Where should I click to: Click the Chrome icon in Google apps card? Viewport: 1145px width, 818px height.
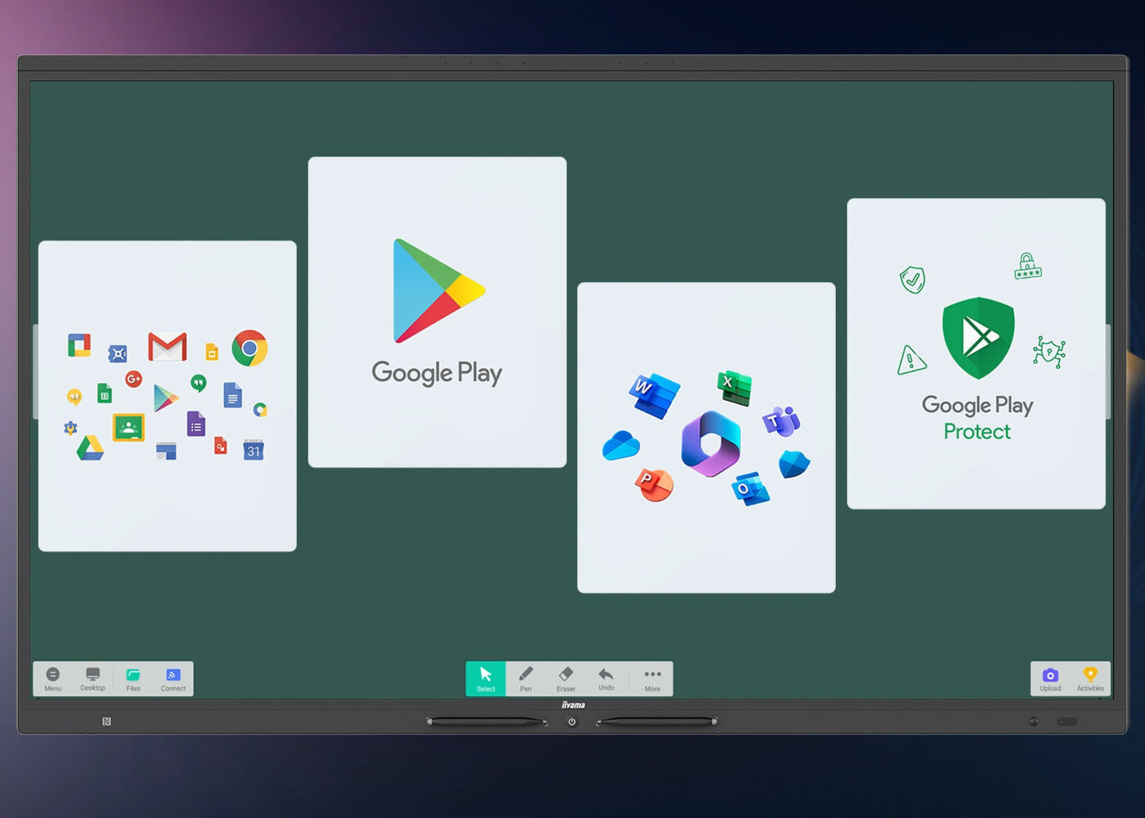click(x=249, y=348)
